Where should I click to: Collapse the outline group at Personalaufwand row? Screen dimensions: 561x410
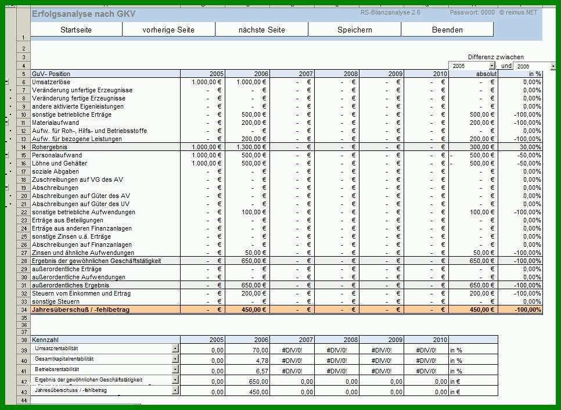point(7,155)
